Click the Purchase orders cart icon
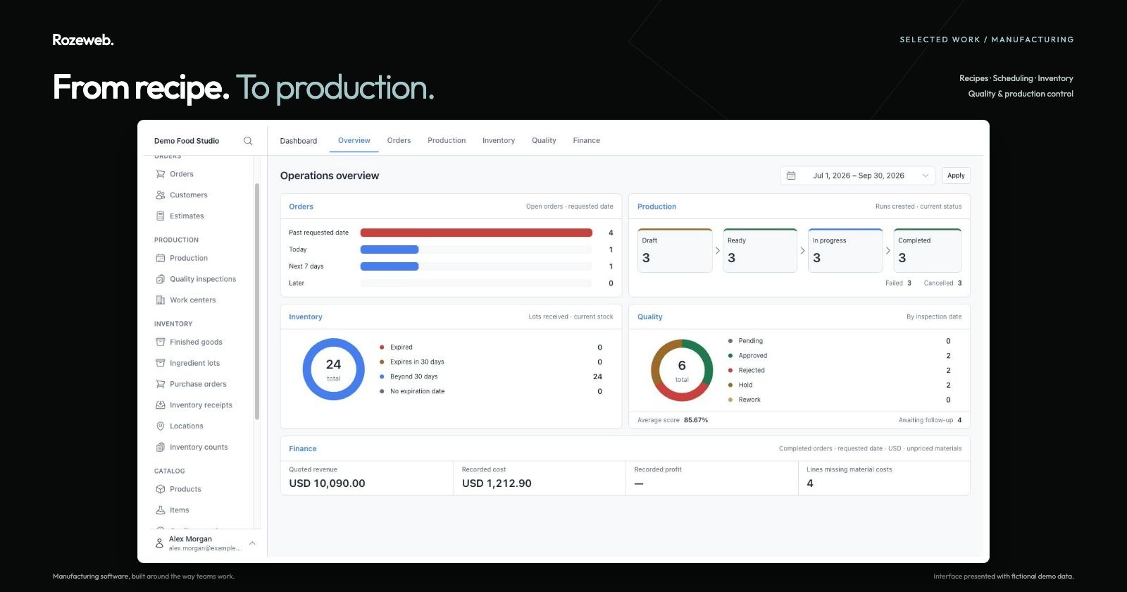 (x=161, y=384)
